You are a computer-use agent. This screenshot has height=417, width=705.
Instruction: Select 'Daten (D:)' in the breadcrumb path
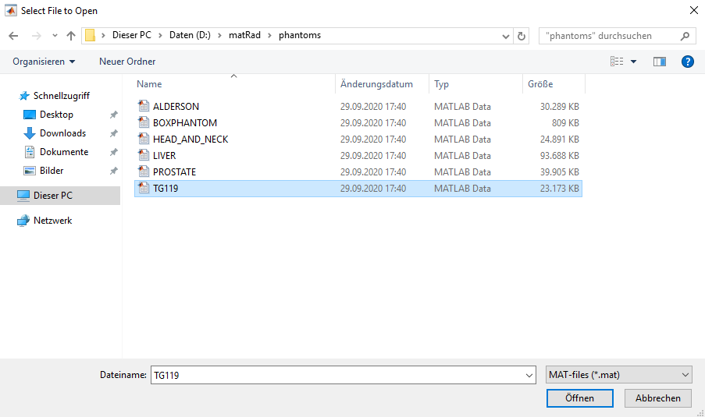tap(190, 35)
